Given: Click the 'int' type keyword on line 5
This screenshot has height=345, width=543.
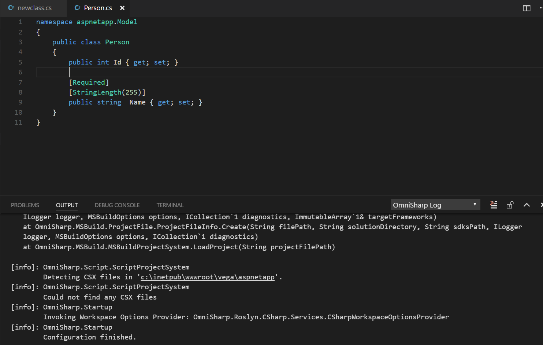Looking at the screenshot, I should click(103, 62).
